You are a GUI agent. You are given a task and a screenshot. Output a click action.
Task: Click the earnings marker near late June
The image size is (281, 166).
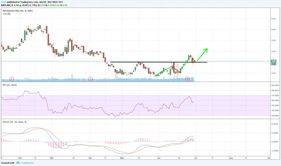(188, 79)
